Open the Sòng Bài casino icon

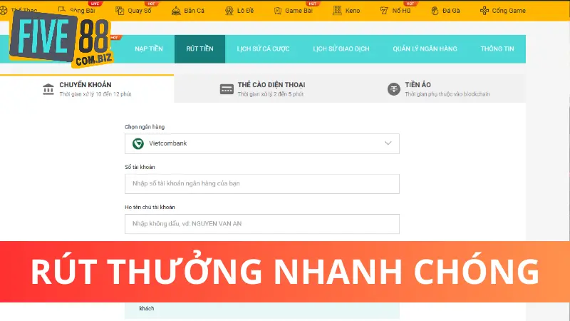tap(62, 10)
